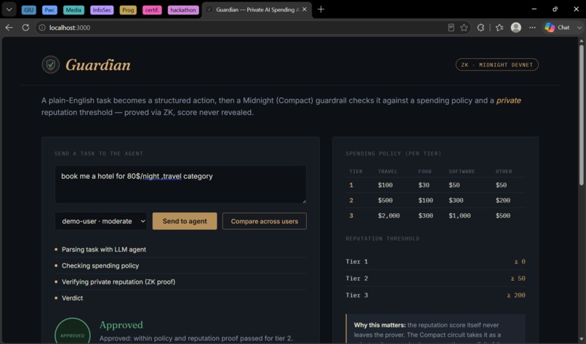Open the Pwc tab group

pyautogui.click(x=49, y=10)
